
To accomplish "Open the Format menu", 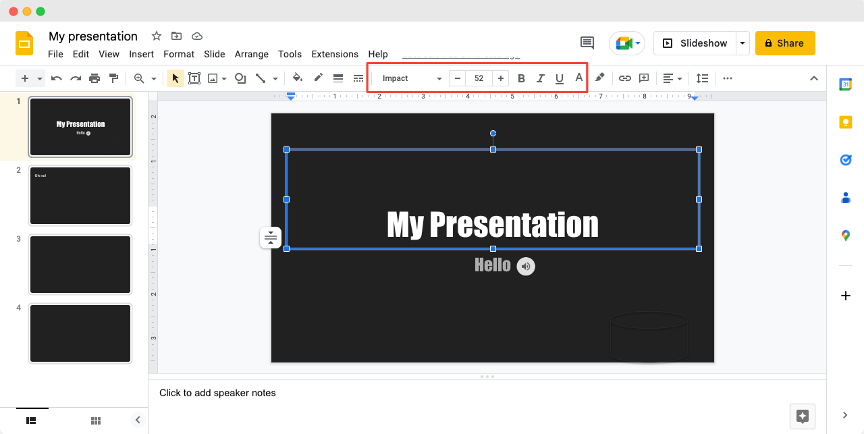I will [179, 54].
